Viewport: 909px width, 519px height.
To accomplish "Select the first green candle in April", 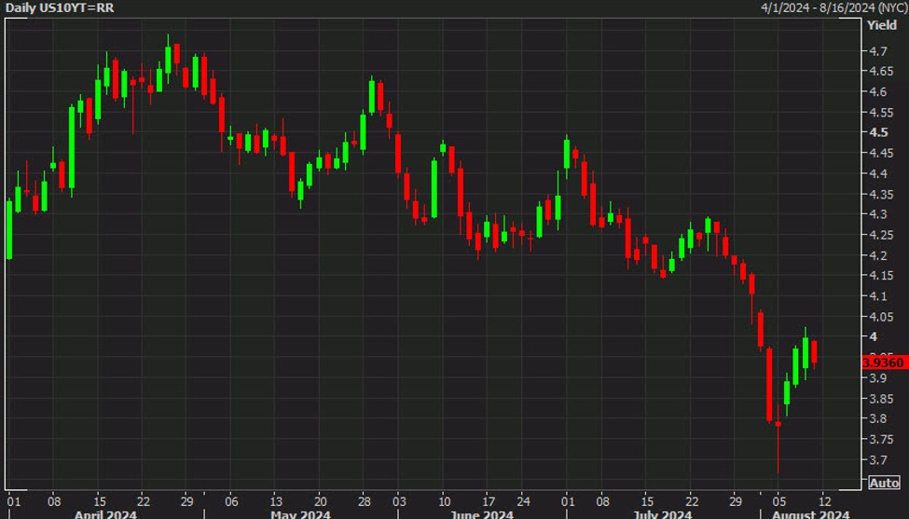I will coord(9,229).
